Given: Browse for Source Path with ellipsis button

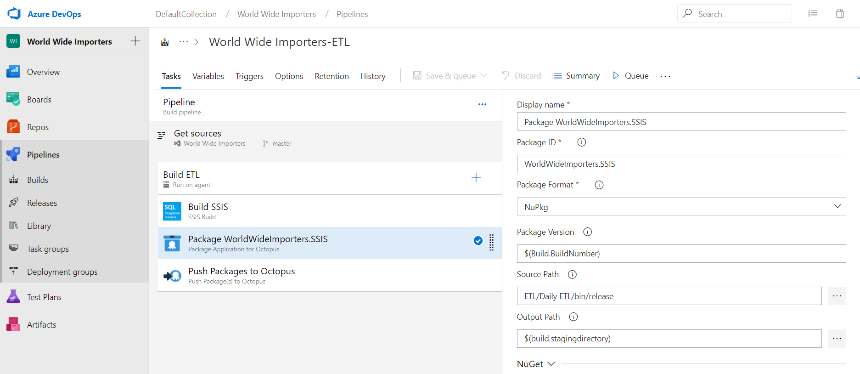Looking at the screenshot, I should [x=837, y=296].
